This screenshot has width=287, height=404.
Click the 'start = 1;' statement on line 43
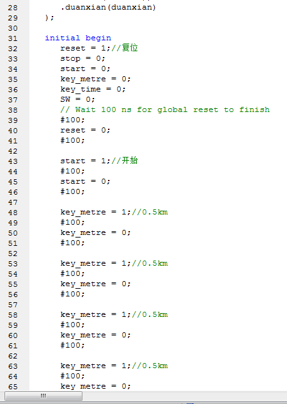point(86,161)
